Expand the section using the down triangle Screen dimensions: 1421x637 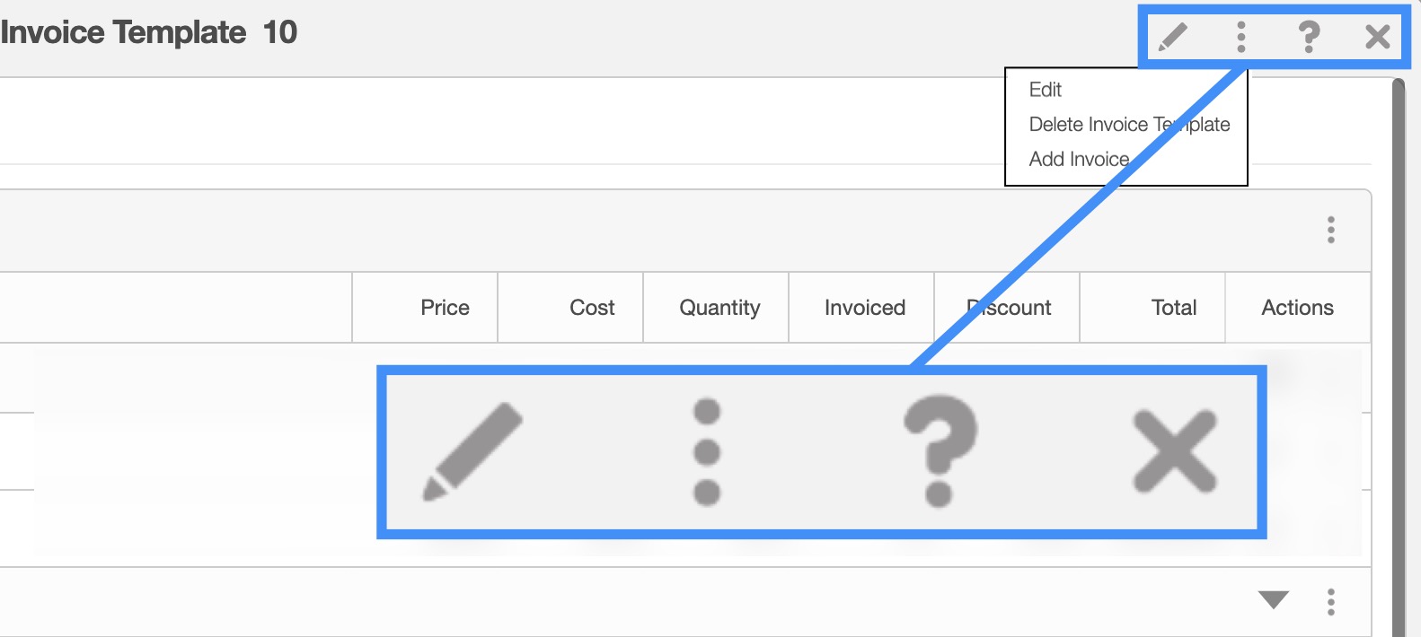pyautogui.click(x=1274, y=600)
